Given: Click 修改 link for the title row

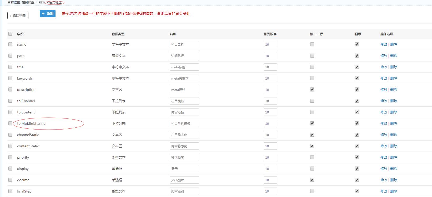Looking at the screenshot, I should pos(384,67).
